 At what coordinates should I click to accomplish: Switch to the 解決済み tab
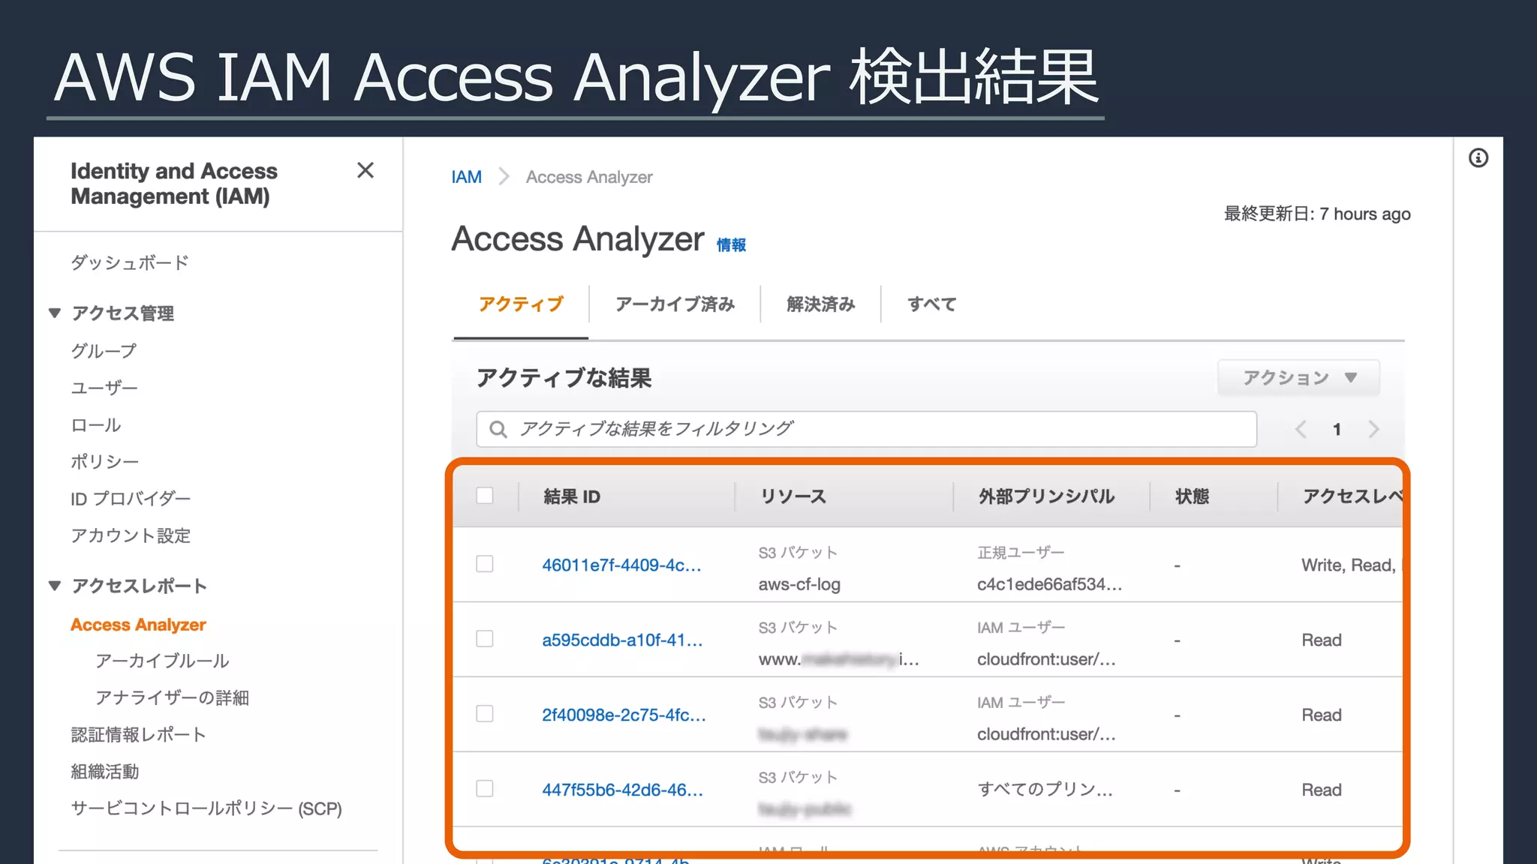[821, 304]
